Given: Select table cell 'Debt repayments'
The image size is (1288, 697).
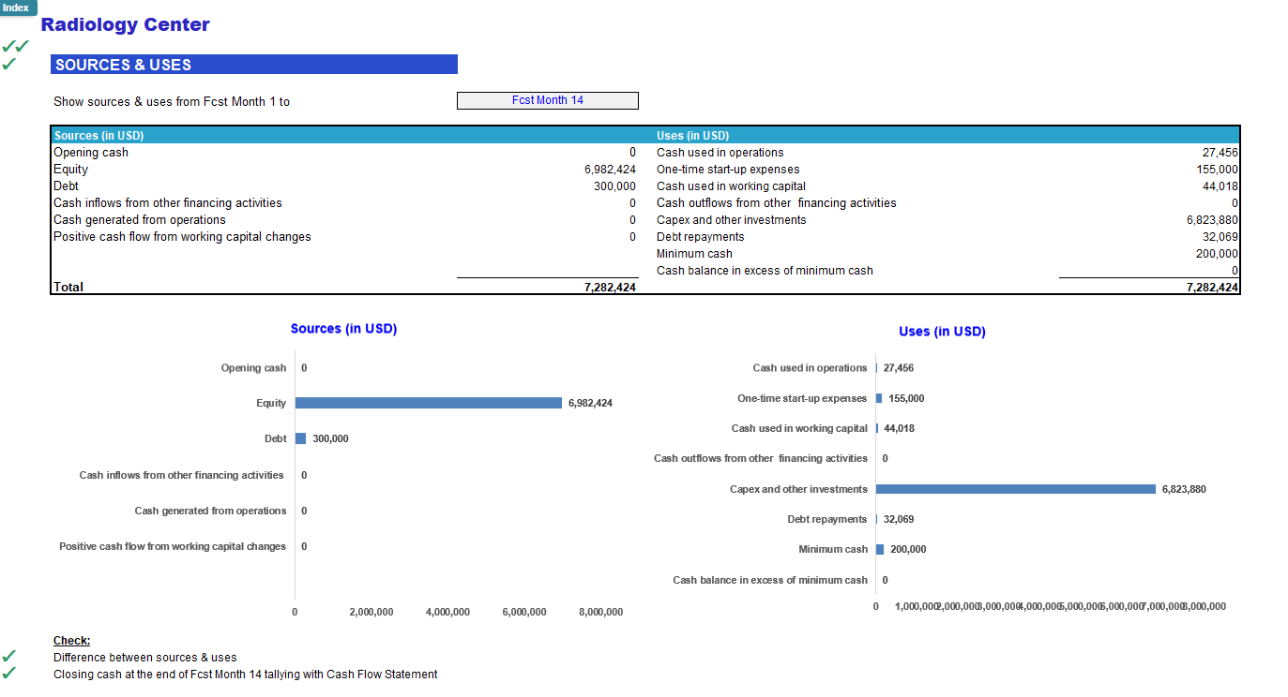Looking at the screenshot, I should 701,237.
